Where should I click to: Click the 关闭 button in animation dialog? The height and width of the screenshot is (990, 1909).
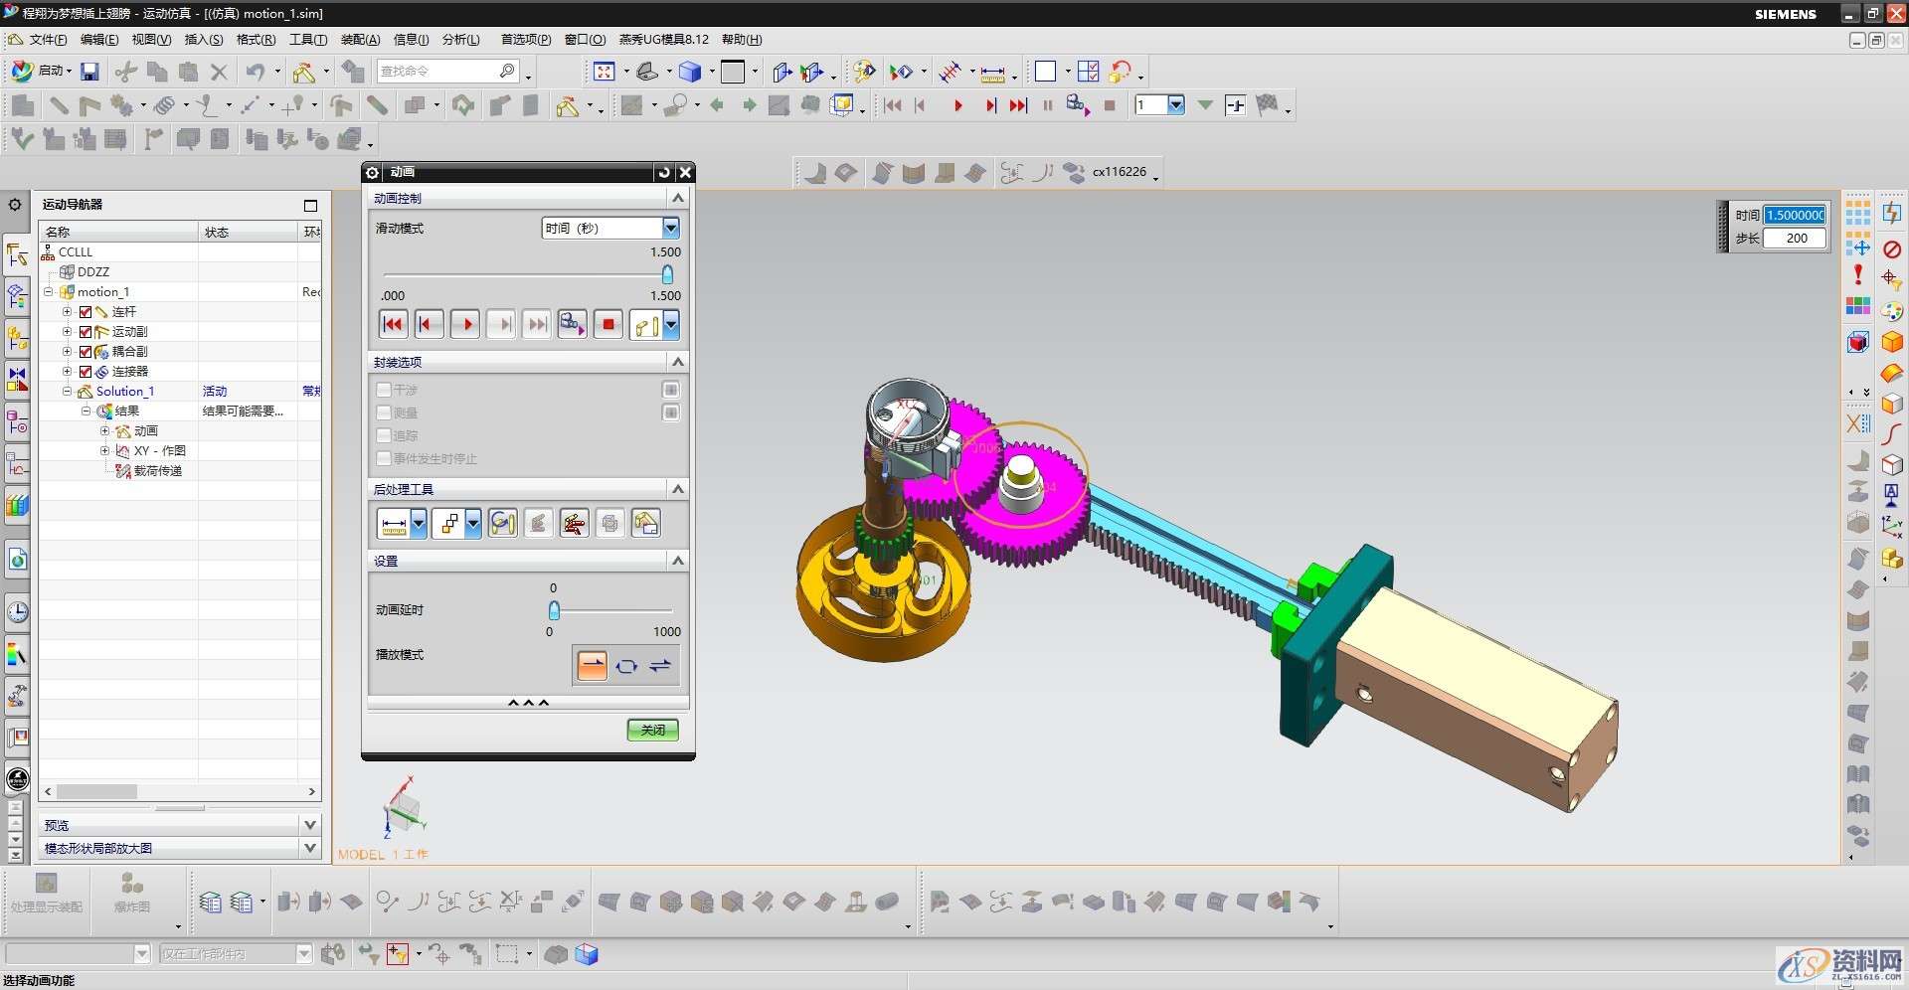point(652,730)
